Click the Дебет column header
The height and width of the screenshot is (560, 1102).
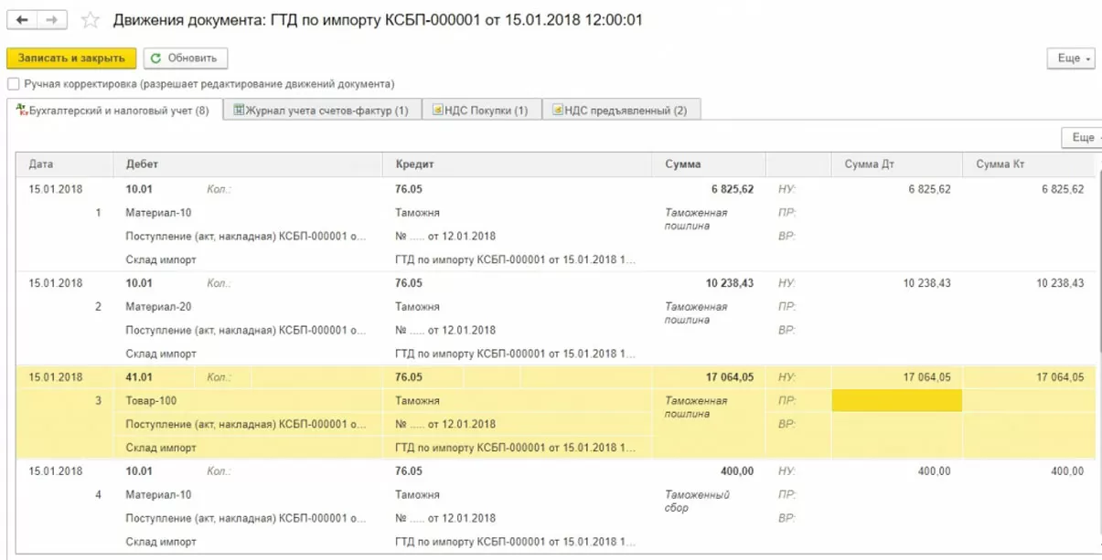(x=142, y=164)
